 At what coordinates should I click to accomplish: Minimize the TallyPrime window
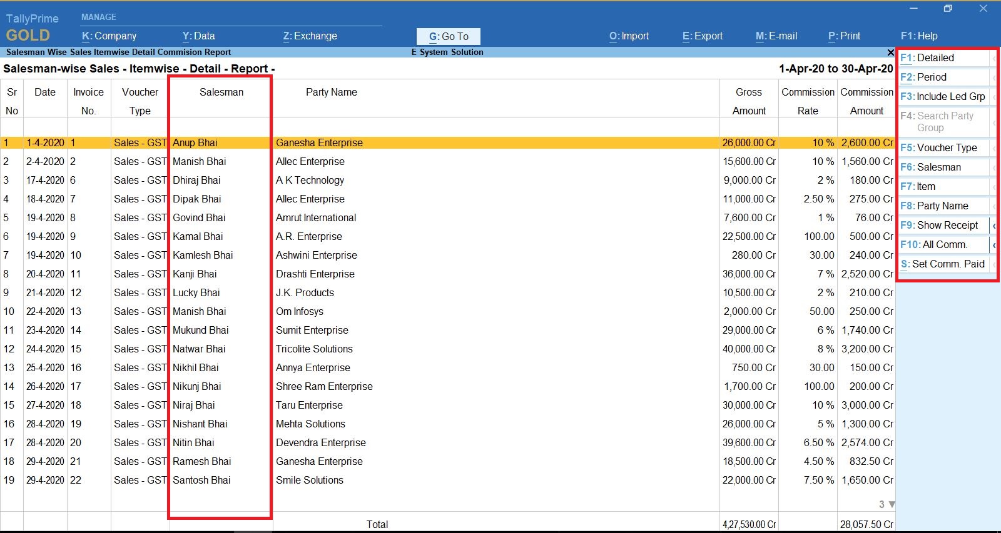coord(913,9)
